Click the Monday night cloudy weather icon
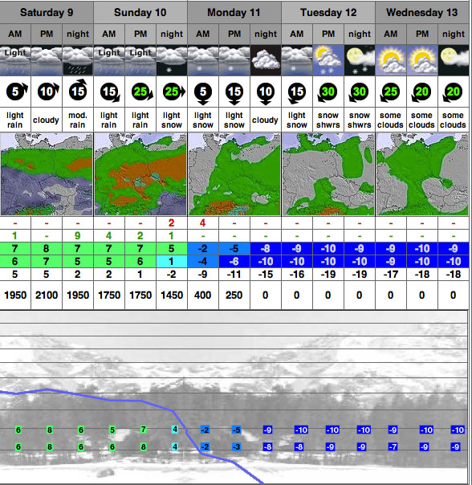The width and height of the screenshot is (472, 485). tap(266, 60)
